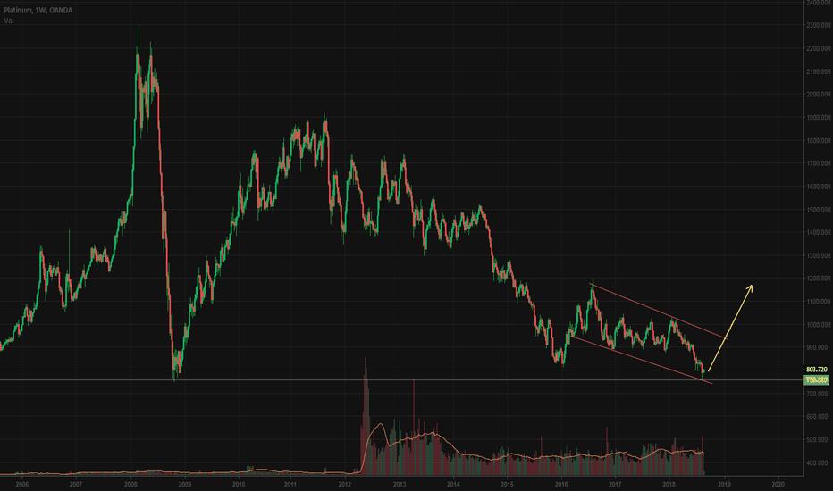Image resolution: width=833 pixels, height=491 pixels.
Task: Select the yellow upward projection arrow drawing
Action: point(730,328)
